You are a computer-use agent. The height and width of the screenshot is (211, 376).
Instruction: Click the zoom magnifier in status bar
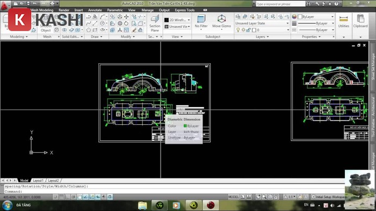264,197
